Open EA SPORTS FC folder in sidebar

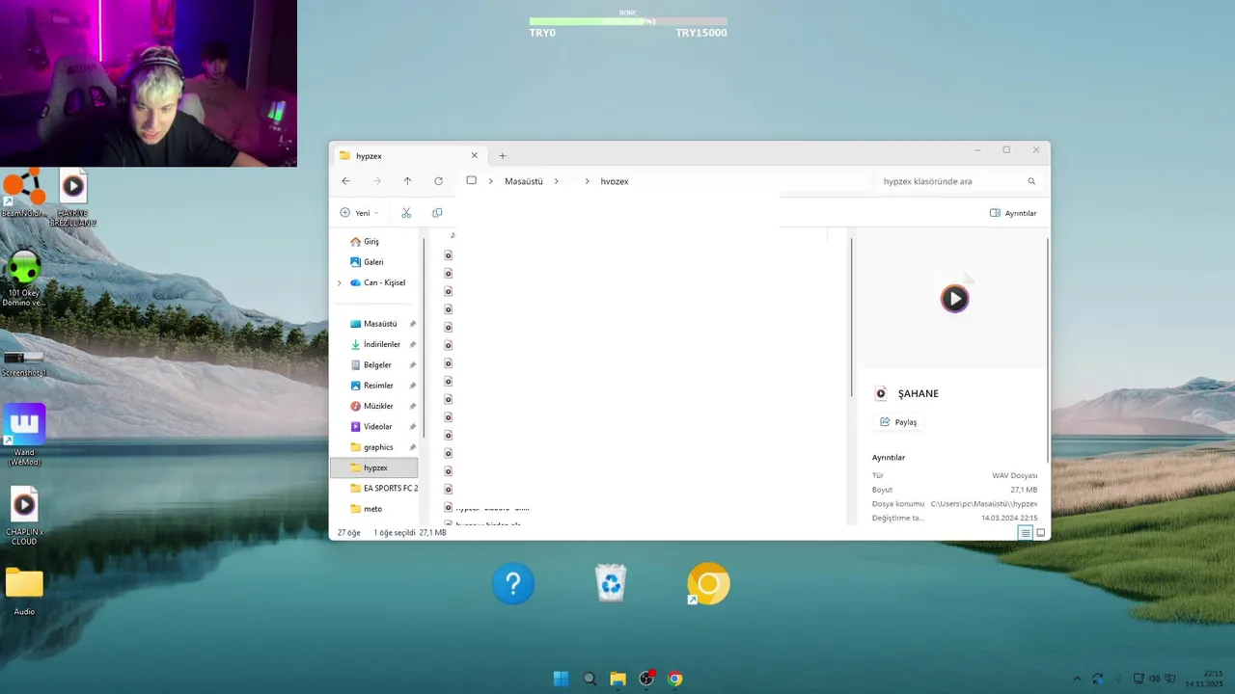pos(383,489)
